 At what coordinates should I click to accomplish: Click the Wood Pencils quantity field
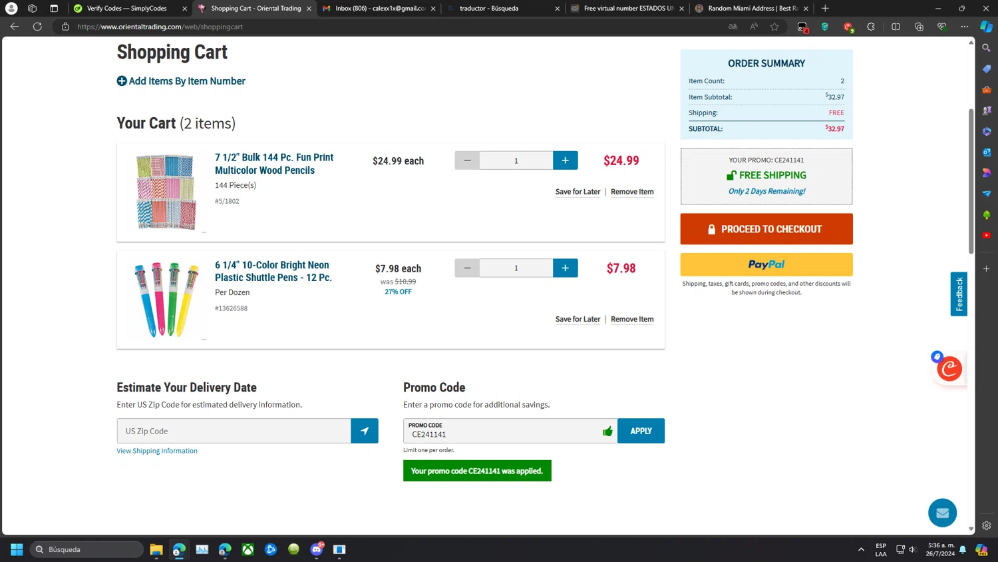516,160
